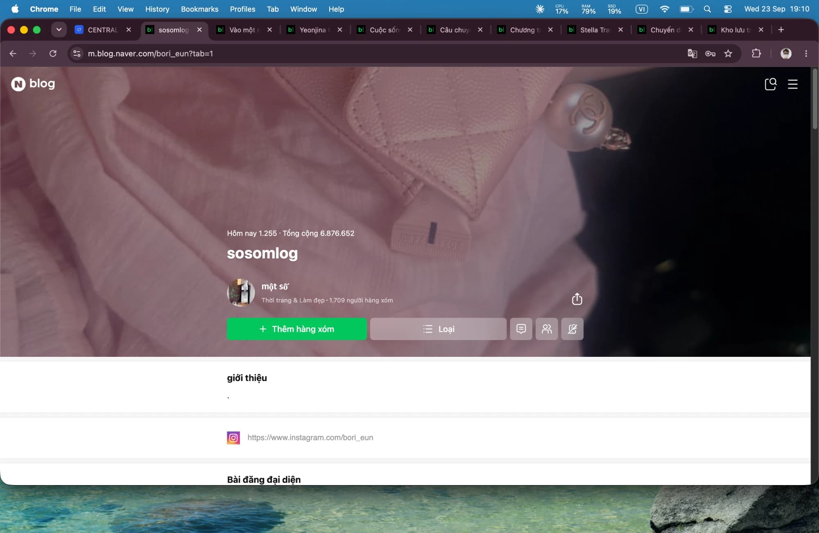Open the Naver blog home logo
This screenshot has width=819, height=533.
point(33,84)
